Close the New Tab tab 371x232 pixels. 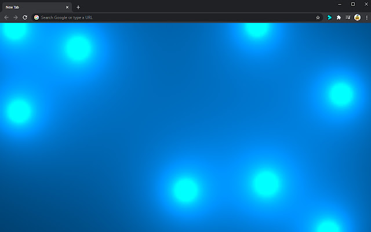tap(67, 8)
